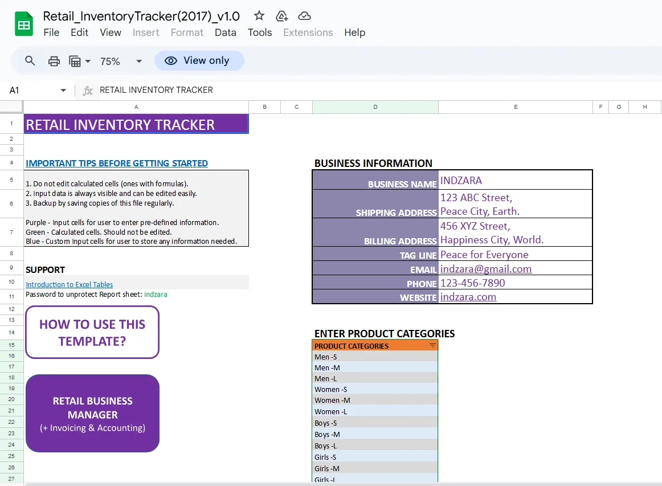662x486 pixels.
Task: Star the Retail_InventoryTracker document
Action: tap(259, 16)
